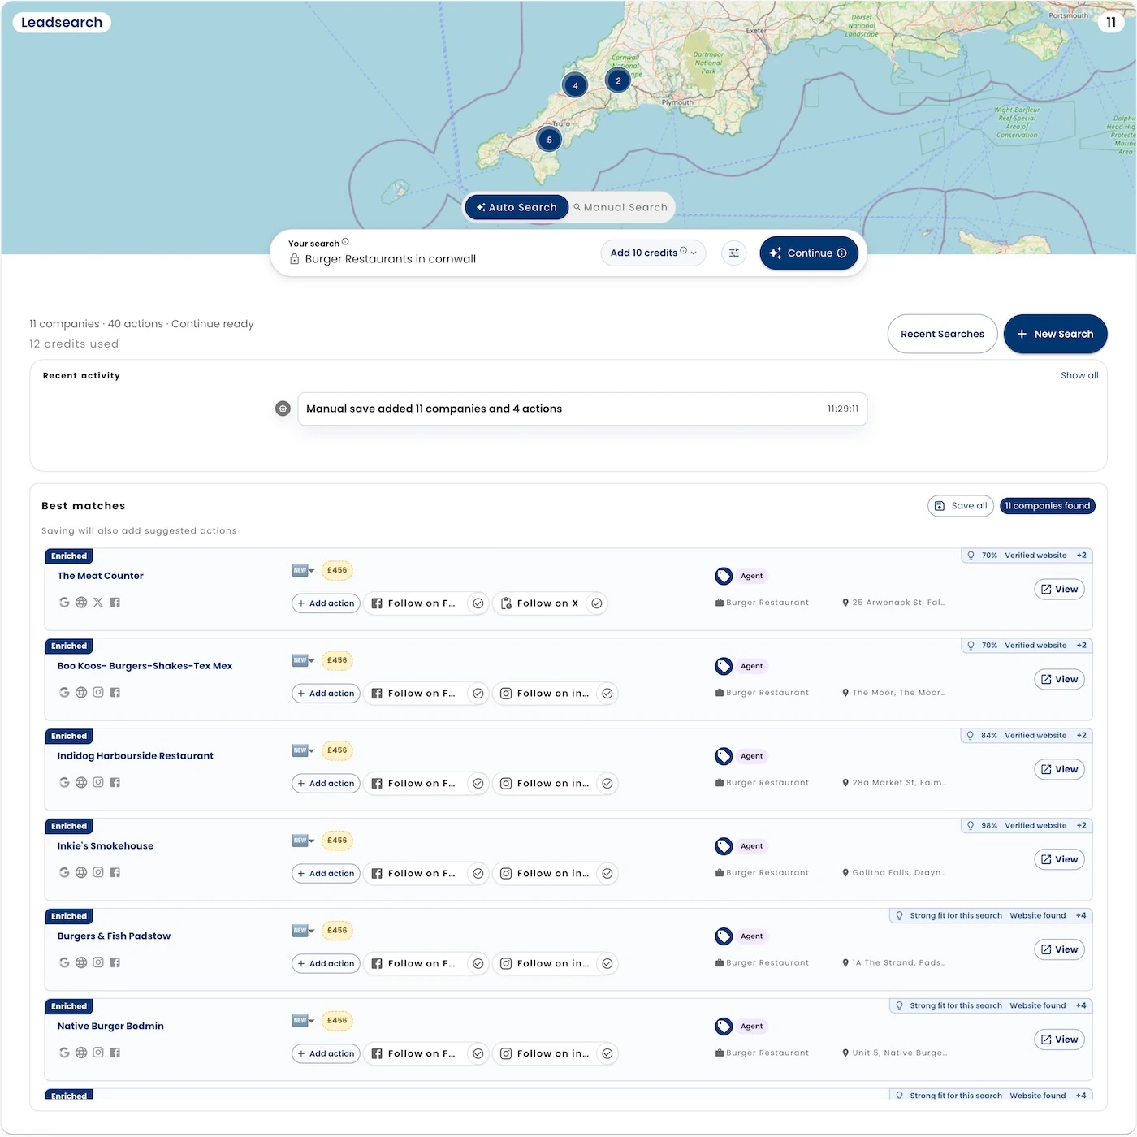Open the website globe for Burgers & Fish Padstow

coord(81,963)
